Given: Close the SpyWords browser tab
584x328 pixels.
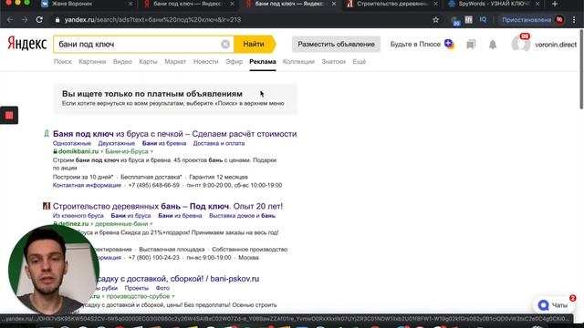Looking at the screenshot, I should click(x=537, y=4).
